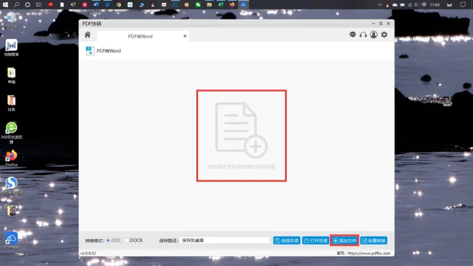Minimize the PDF快转 window
The image size is (473, 266).
374,23
